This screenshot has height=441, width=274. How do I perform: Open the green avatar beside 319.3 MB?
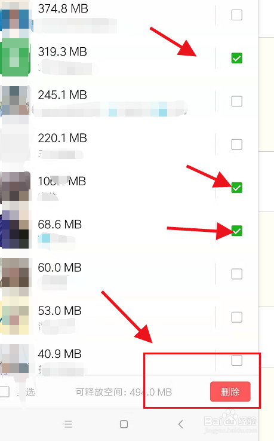(16, 58)
